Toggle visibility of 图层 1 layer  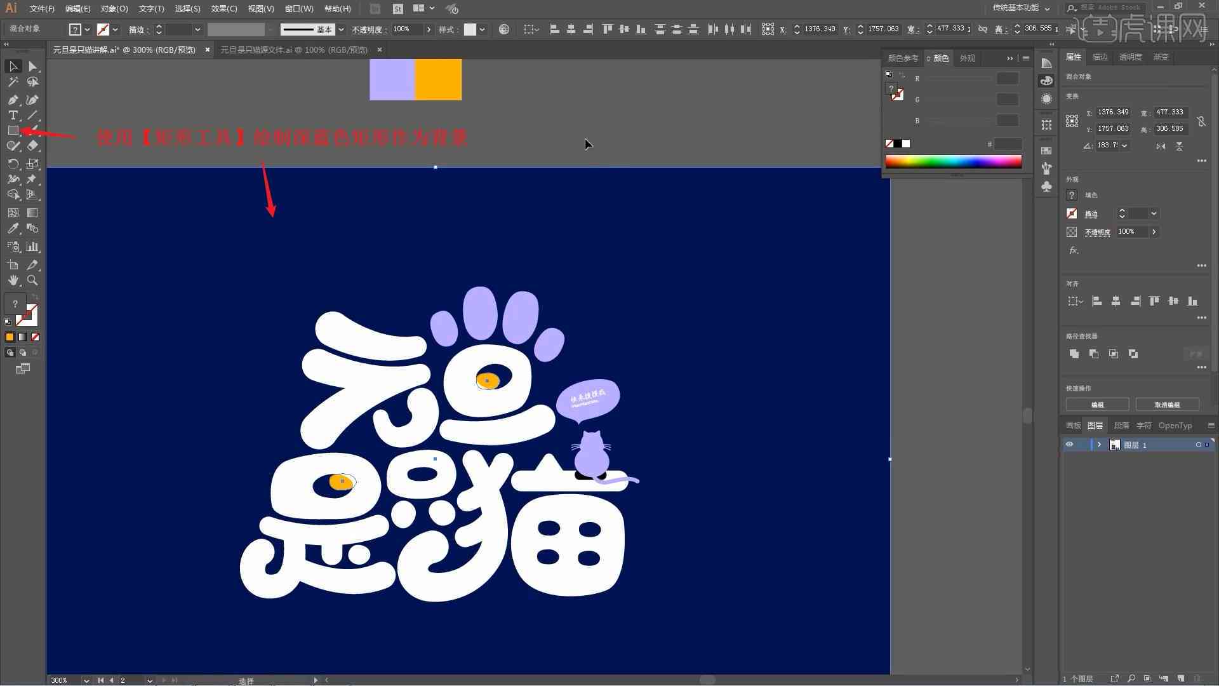1070,445
